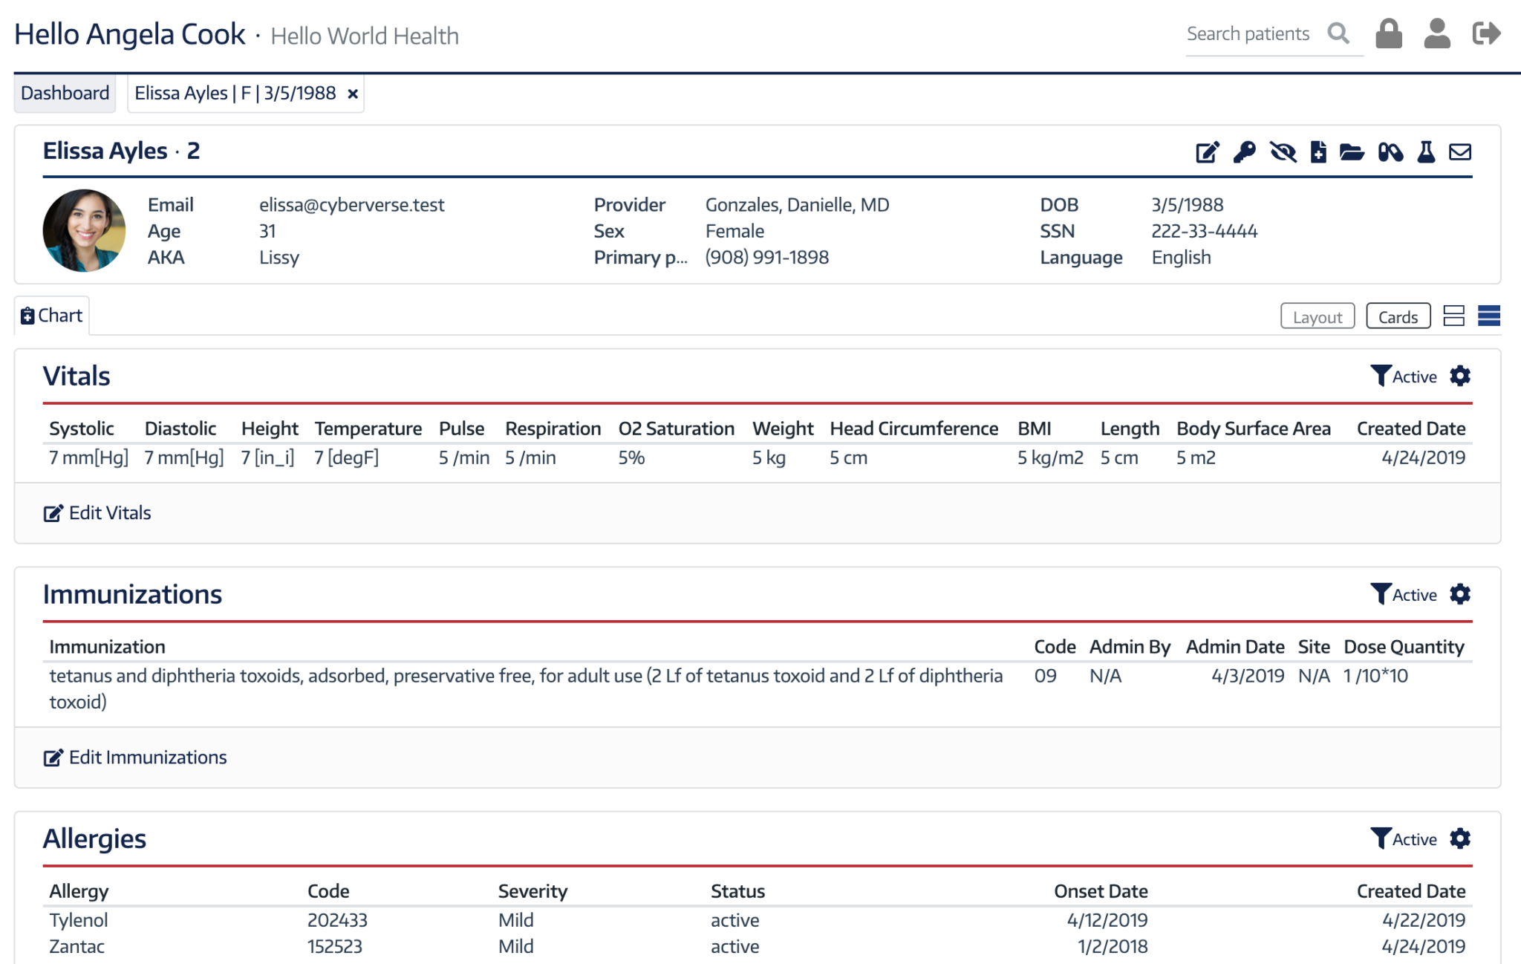Click the key icon for patient

1244,152
